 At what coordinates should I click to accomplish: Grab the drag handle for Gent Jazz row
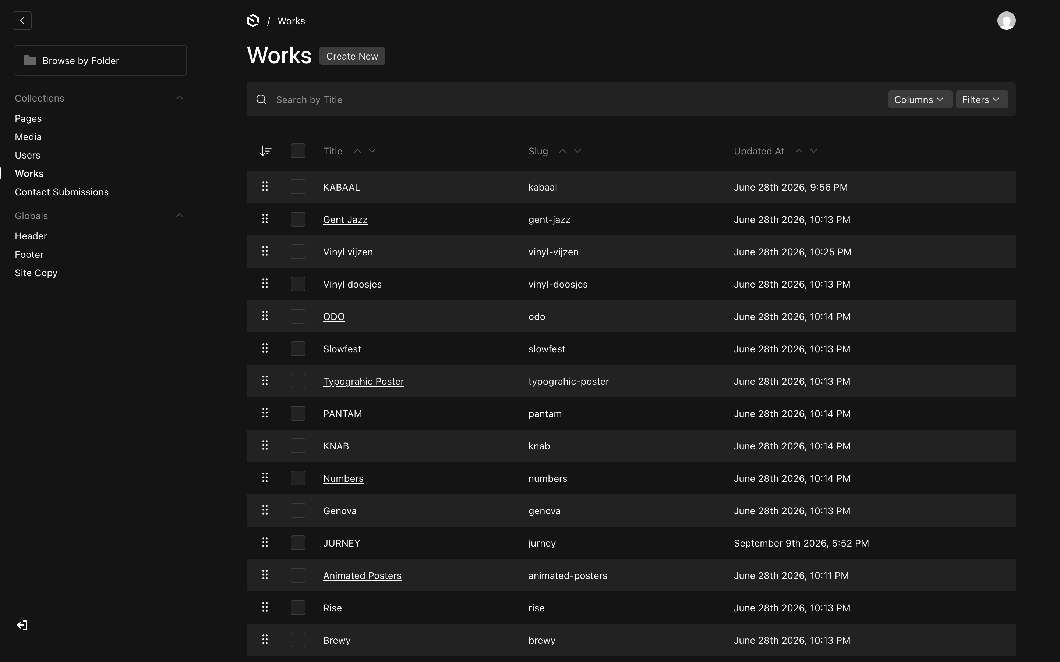pos(265,219)
